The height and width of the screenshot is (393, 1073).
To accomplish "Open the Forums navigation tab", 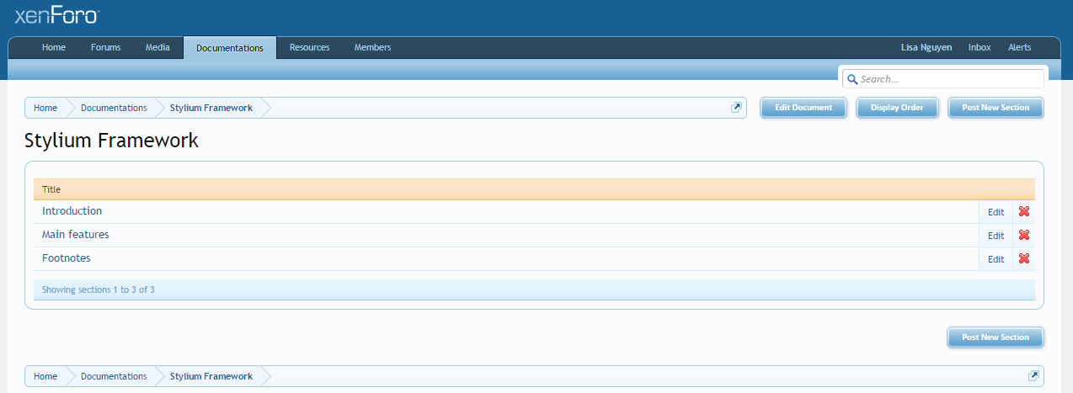I will click(106, 48).
